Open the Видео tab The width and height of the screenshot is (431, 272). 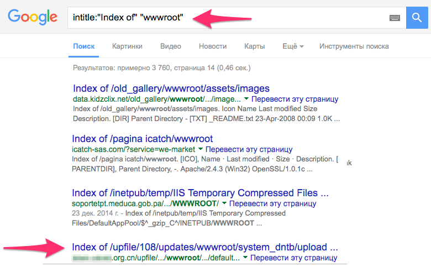(x=171, y=46)
